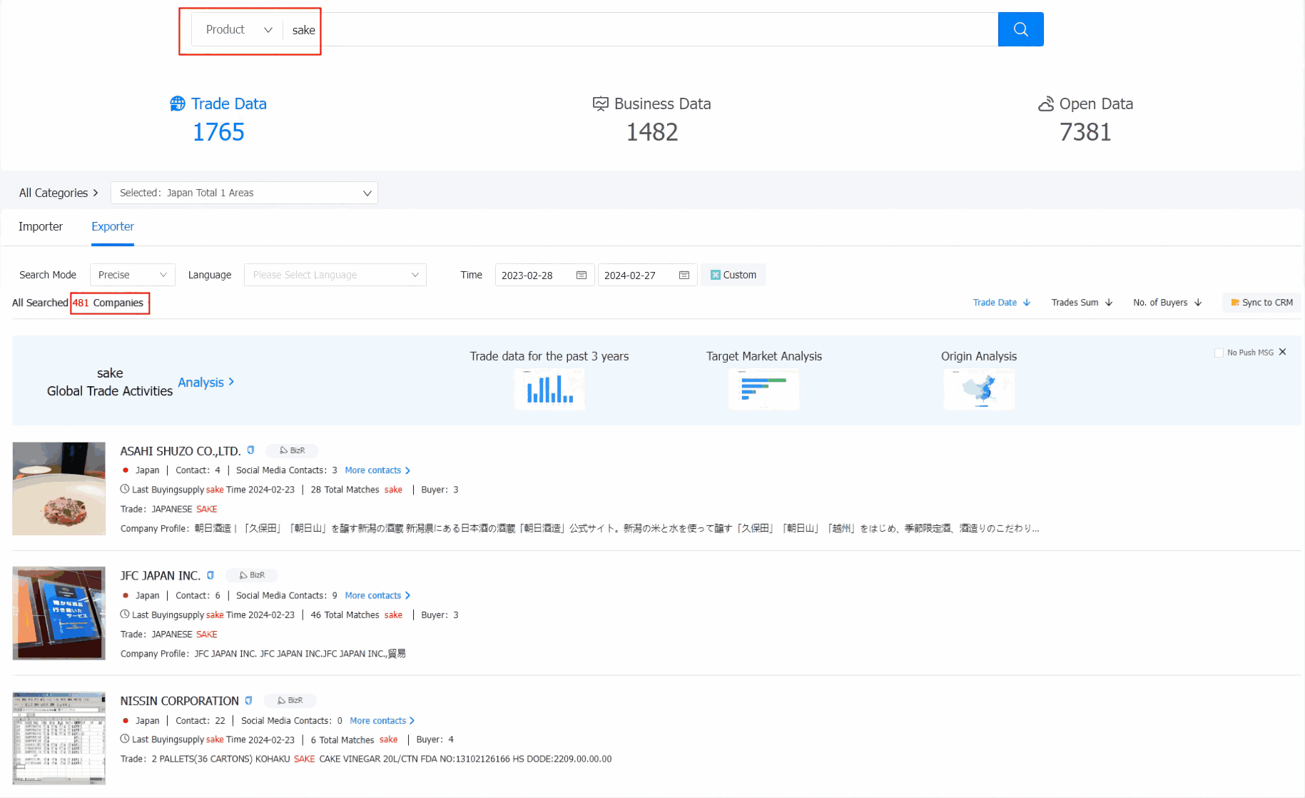Open More contacts link for ASAHI SHUZO
Viewport: 1305px width, 798px height.
[377, 470]
